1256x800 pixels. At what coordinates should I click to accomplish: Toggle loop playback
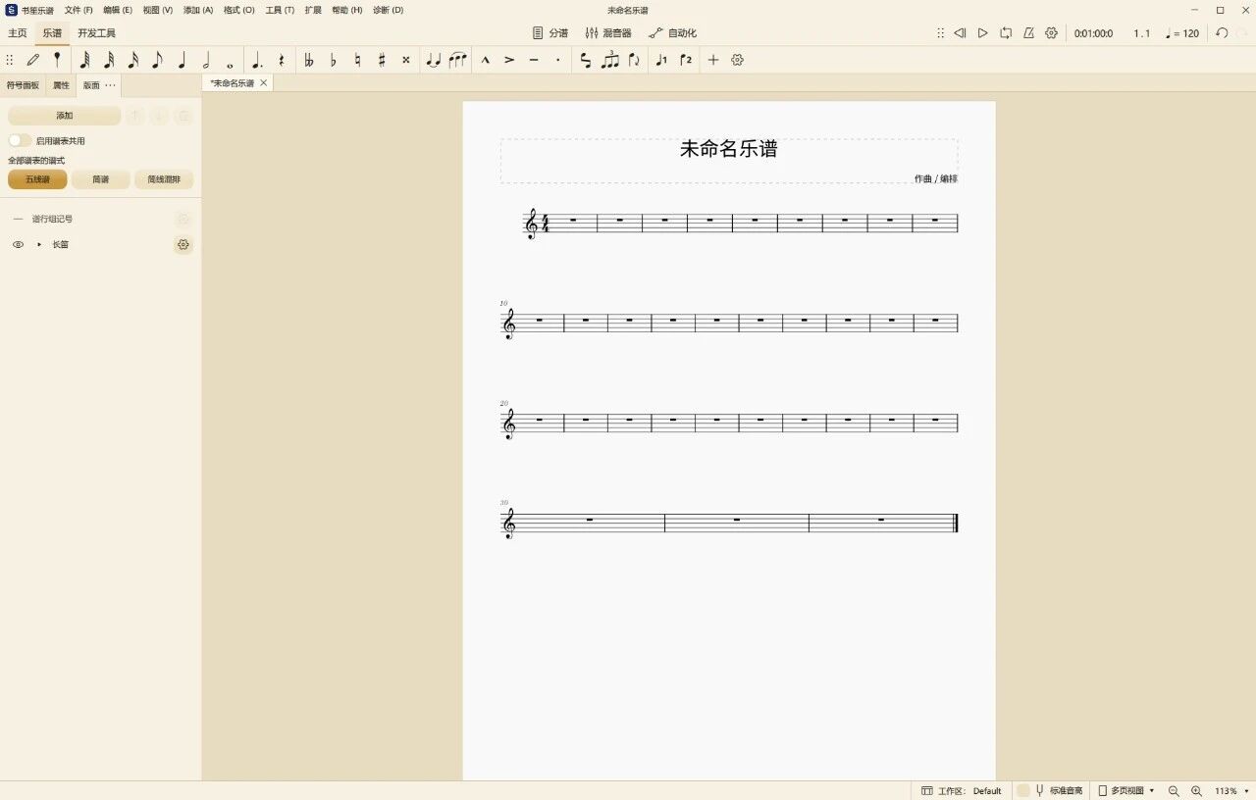click(1006, 33)
